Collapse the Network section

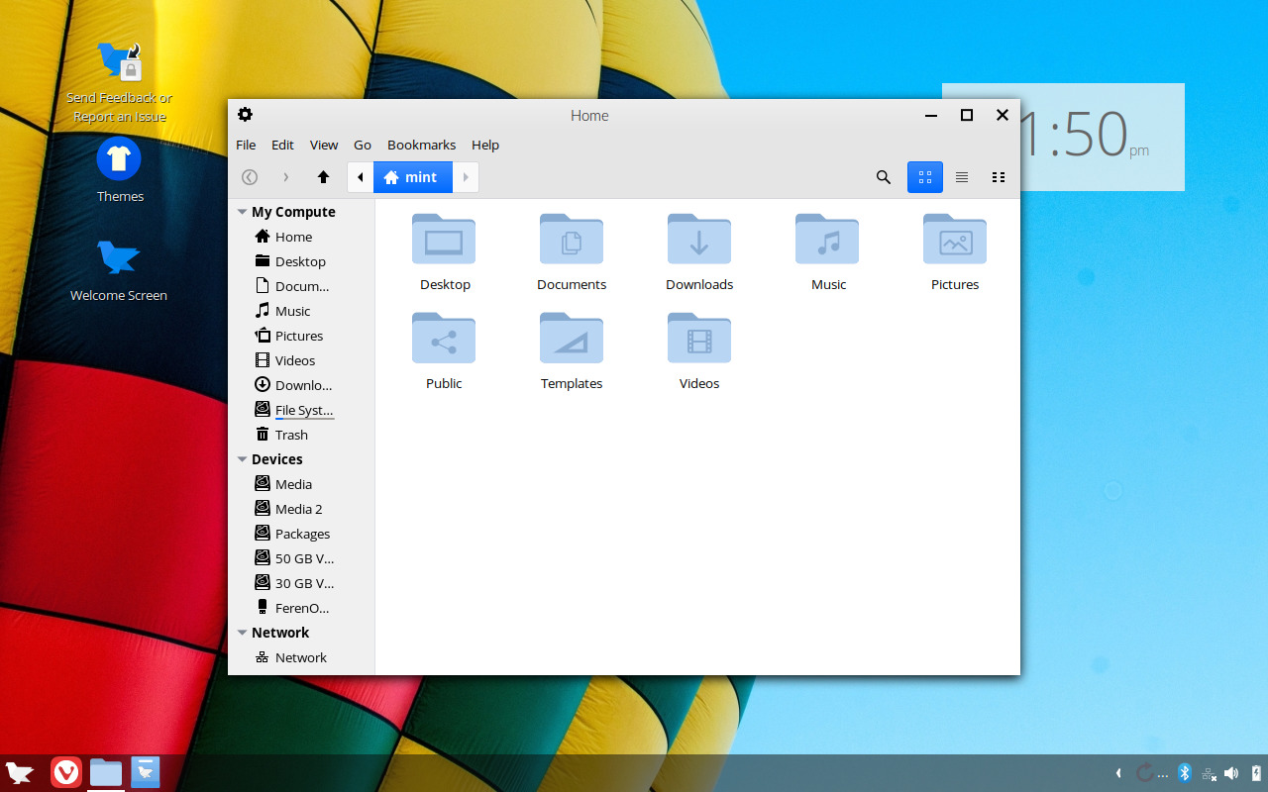pyautogui.click(x=242, y=632)
